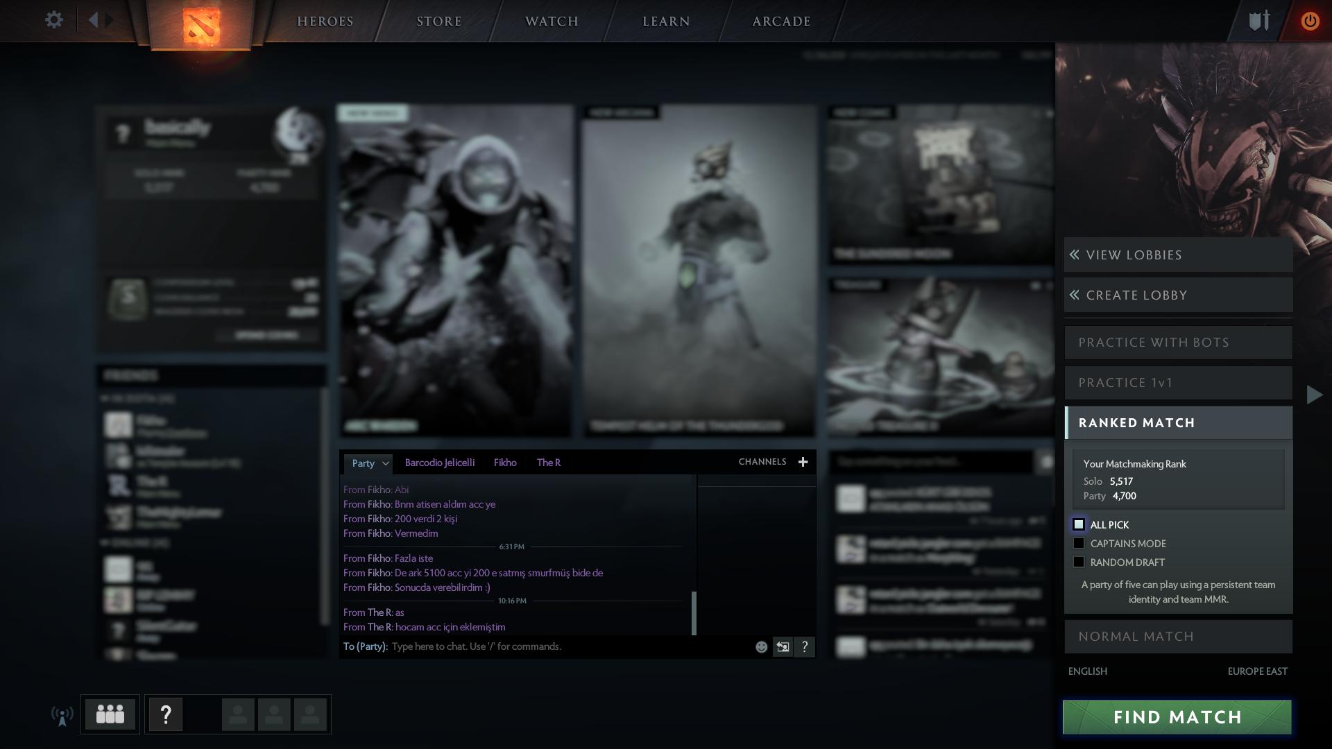Screen dimensions: 1332x749
Task: Quit the game with the power icon
Action: click(x=1310, y=21)
